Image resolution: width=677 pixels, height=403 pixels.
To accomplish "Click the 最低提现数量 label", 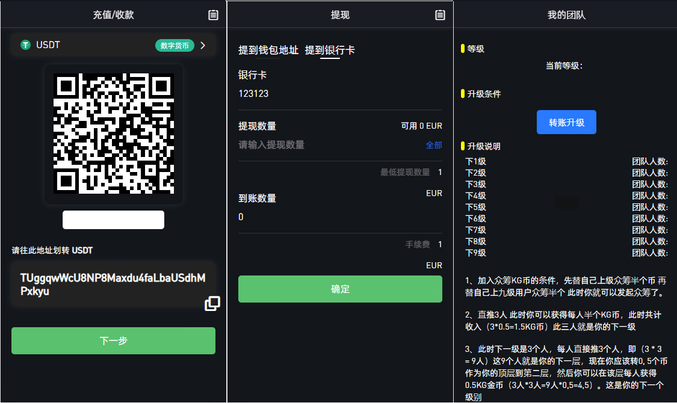I will (x=404, y=172).
